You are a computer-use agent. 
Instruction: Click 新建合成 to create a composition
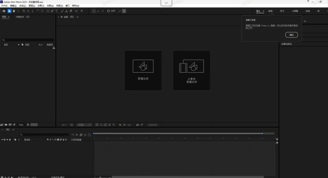[143, 70]
